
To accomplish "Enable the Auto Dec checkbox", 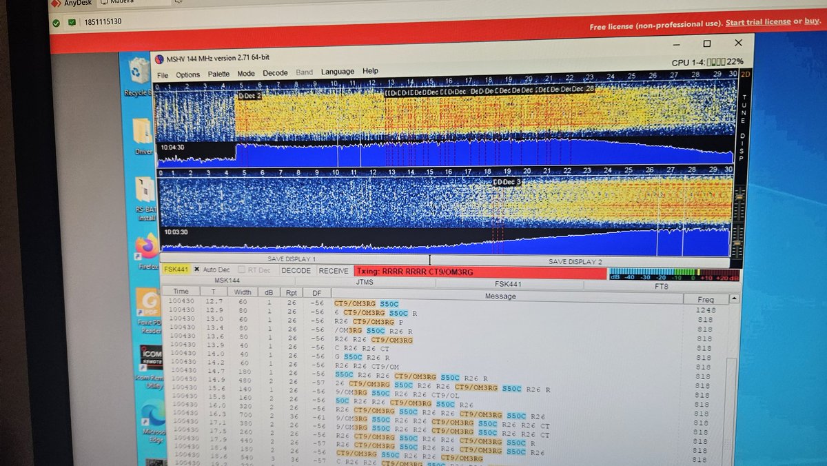I will [198, 270].
